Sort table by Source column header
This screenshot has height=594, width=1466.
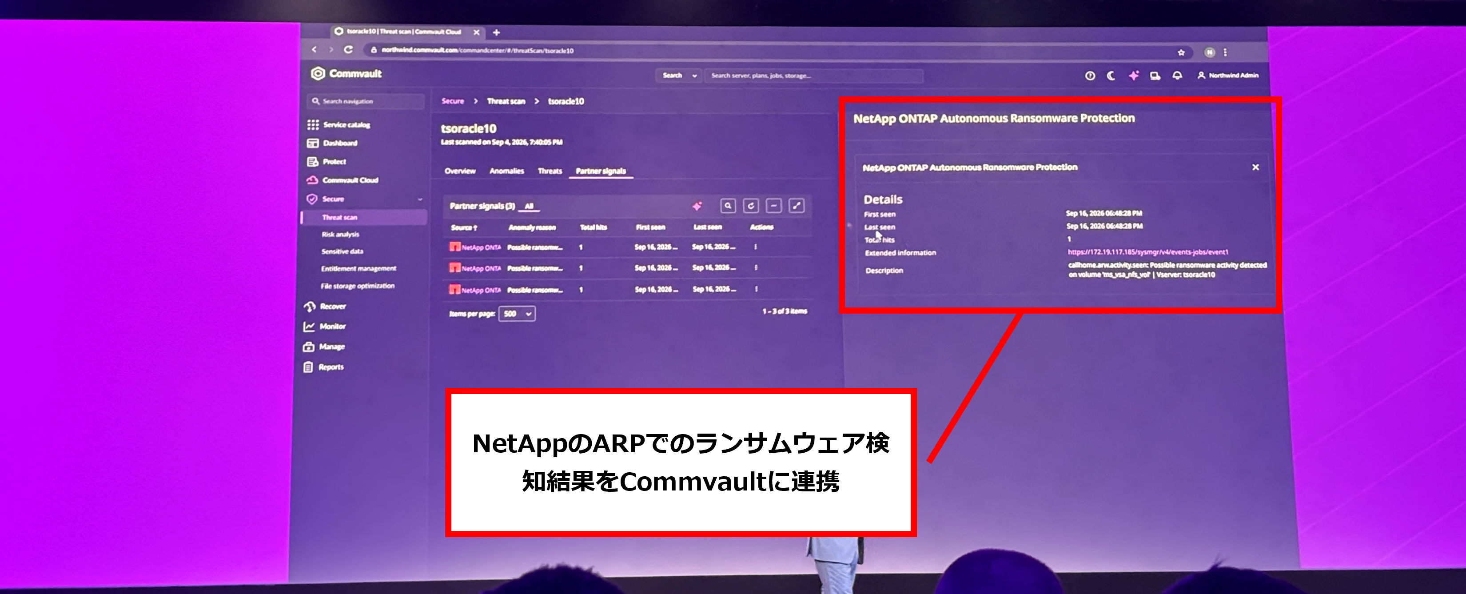coord(464,227)
